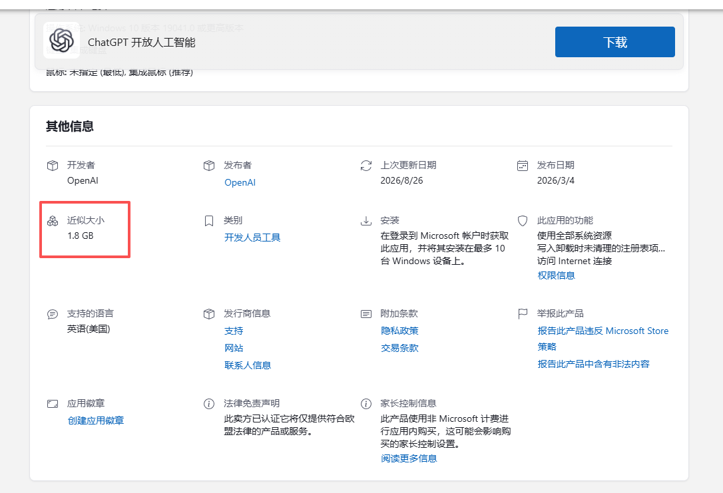This screenshot has width=723, height=493.
Task: Click the 2026/3/4 release date
Action: [x=556, y=180]
